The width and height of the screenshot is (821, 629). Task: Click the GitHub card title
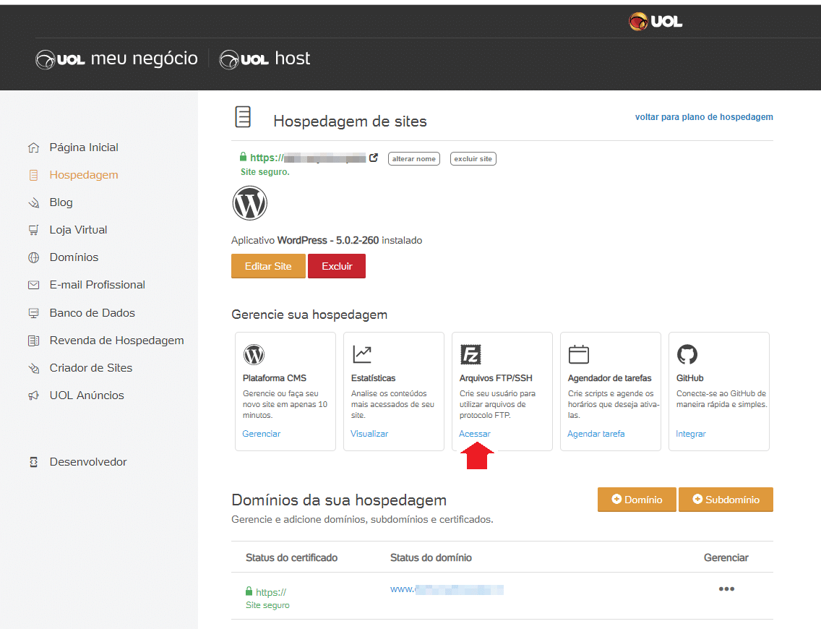pos(689,378)
